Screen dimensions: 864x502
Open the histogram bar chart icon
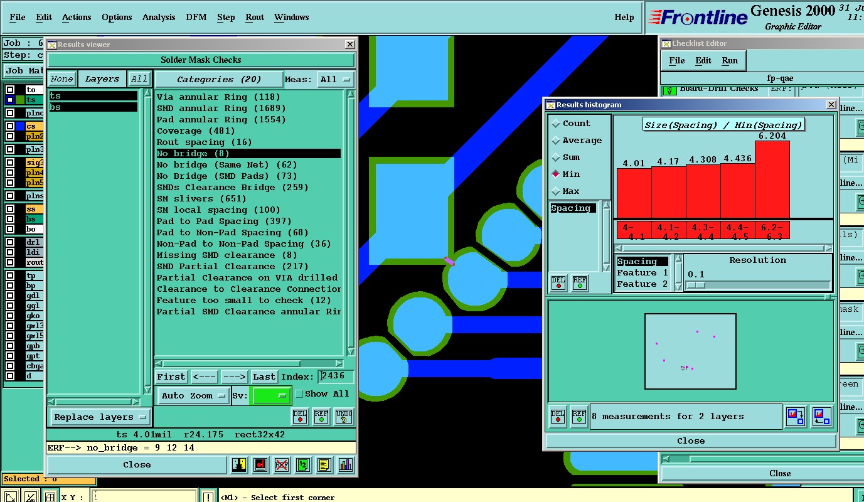[345, 465]
